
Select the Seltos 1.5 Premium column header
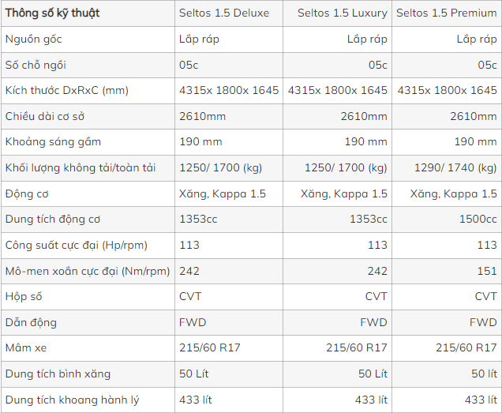[447, 13]
